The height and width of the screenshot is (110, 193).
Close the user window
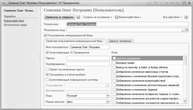click(x=189, y=3)
